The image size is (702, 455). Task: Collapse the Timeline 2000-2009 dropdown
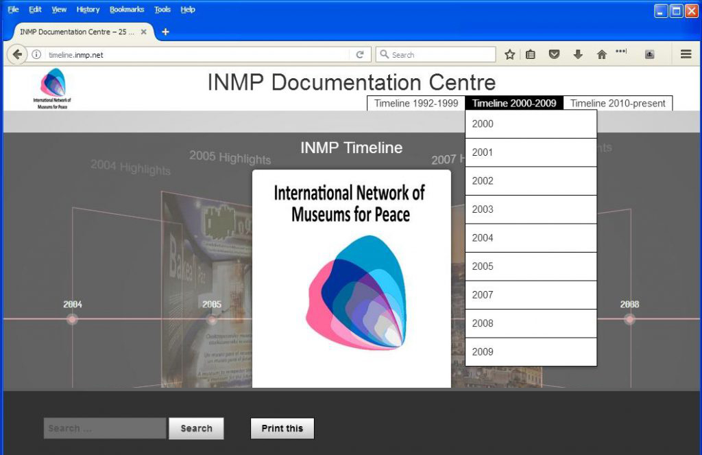[514, 103]
